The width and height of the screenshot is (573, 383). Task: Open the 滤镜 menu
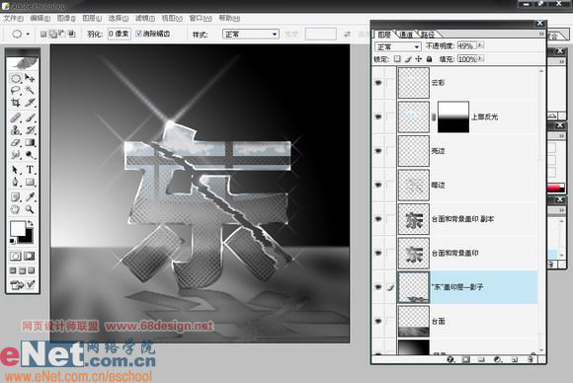point(144,18)
